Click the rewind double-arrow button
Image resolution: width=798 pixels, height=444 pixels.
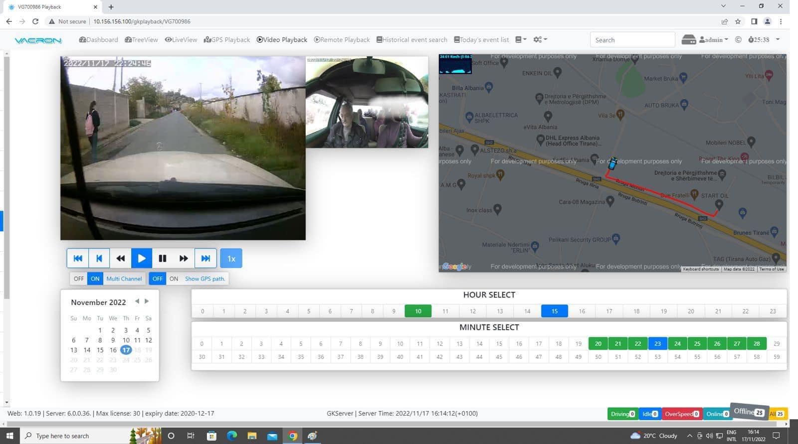click(x=120, y=258)
